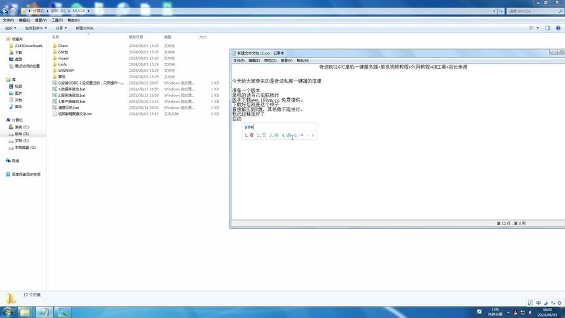Select the 视频教程配套文字.txt file
This screenshot has height=318, width=565.
pyautogui.click(x=74, y=114)
